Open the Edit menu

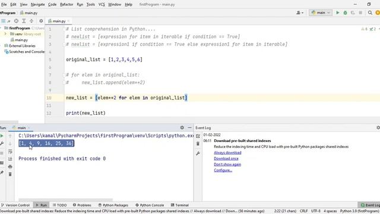coord(13,4)
